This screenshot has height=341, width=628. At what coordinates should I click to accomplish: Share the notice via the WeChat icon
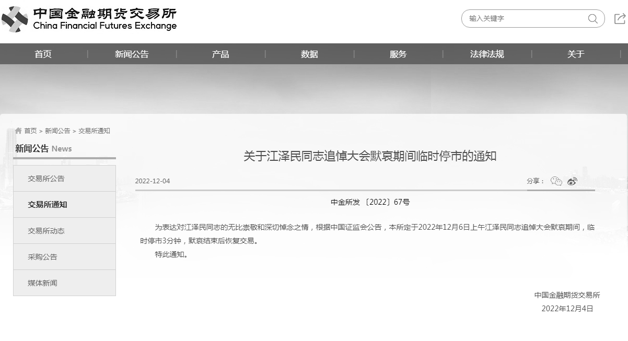click(x=556, y=181)
